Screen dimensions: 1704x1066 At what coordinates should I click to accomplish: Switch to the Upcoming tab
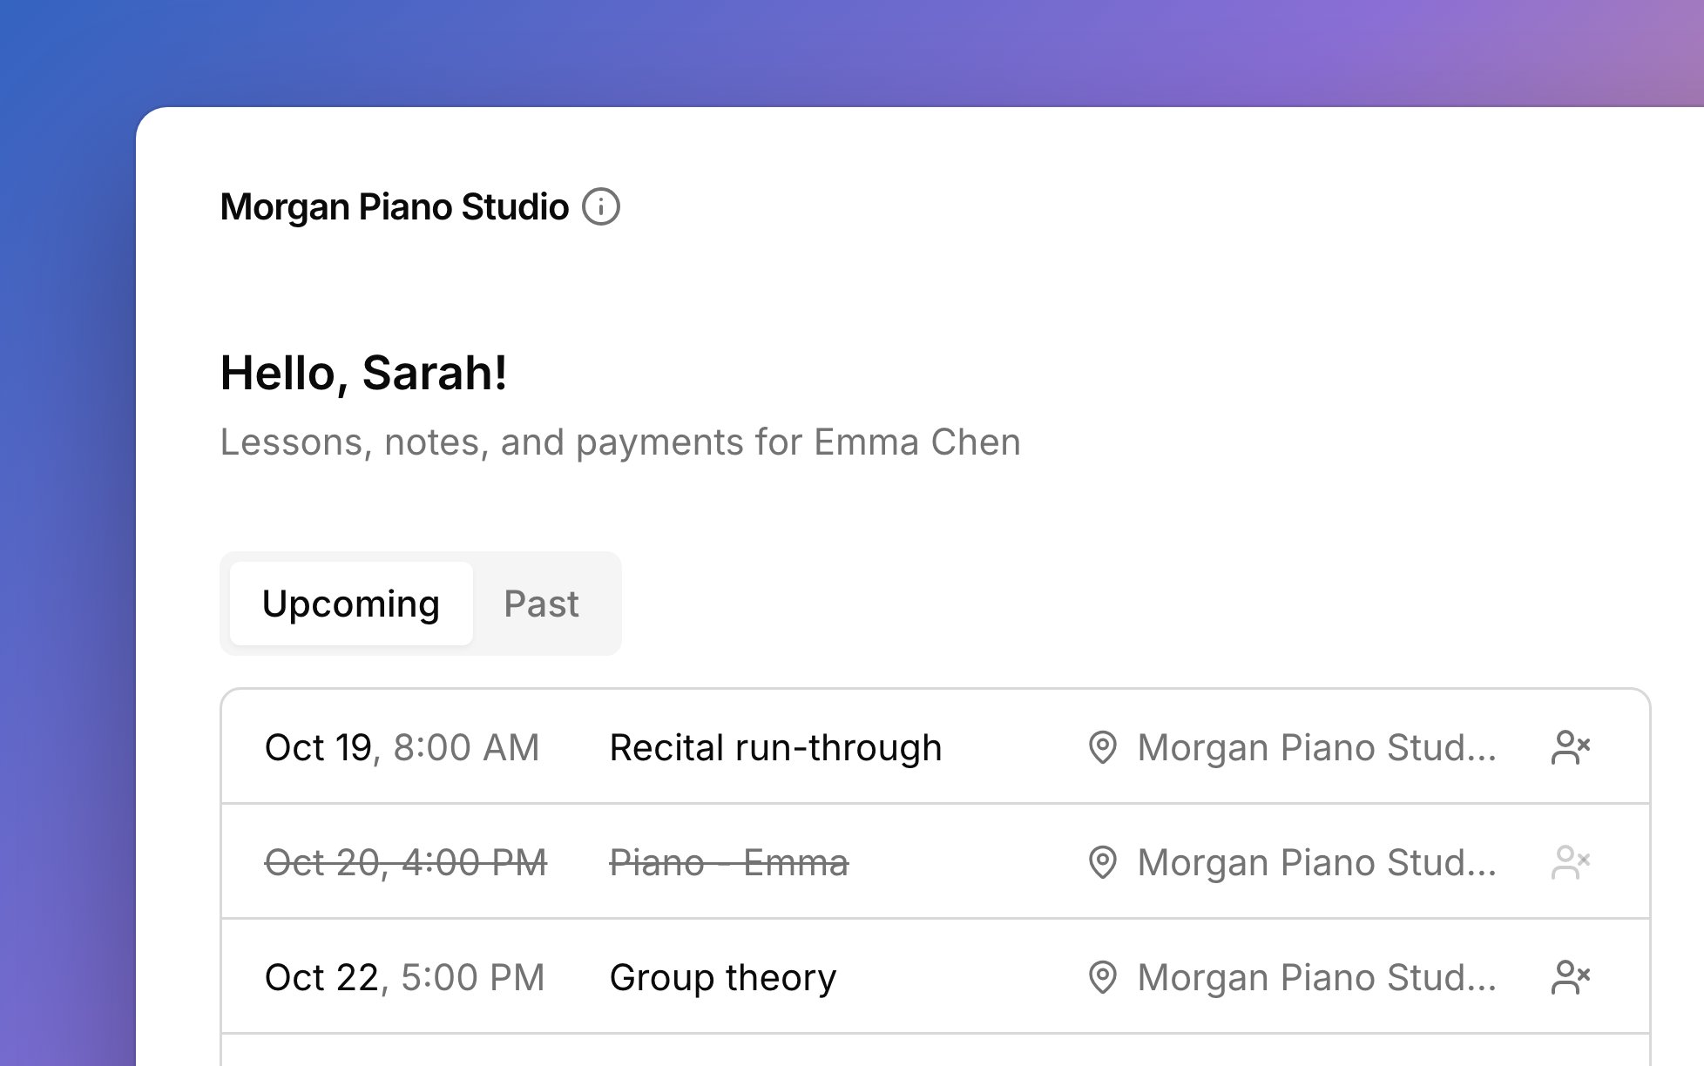[x=351, y=604]
